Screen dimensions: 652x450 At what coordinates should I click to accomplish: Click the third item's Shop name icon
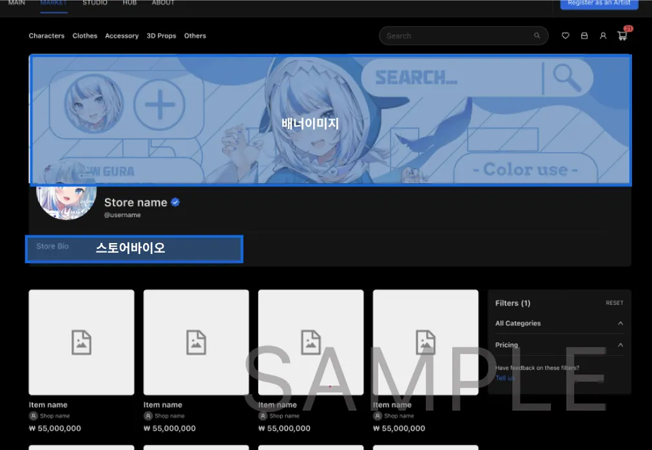pyautogui.click(x=263, y=415)
